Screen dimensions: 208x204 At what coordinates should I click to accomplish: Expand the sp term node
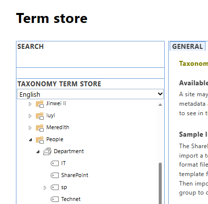click(45, 188)
